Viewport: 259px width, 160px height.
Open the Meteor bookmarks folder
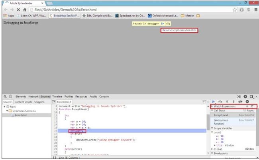[x=187, y=16]
